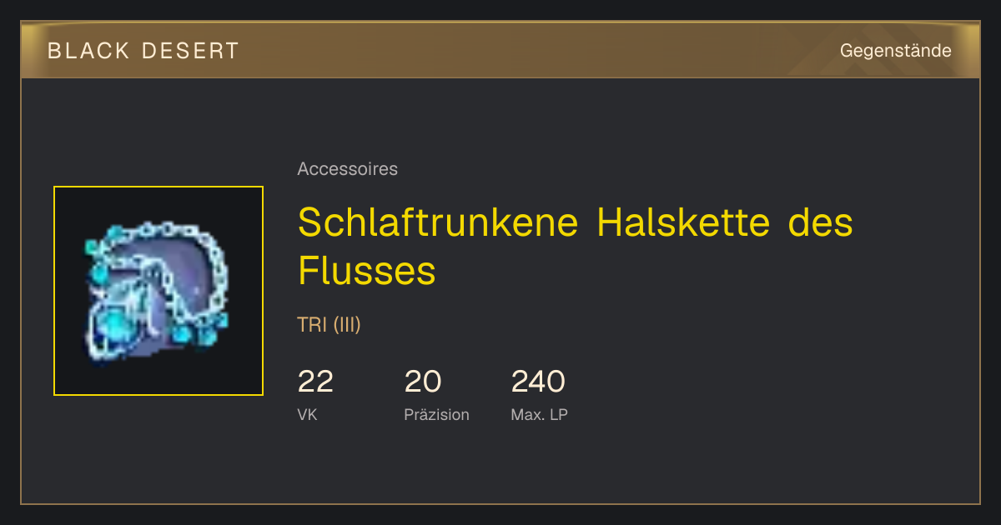
Task: Click the Schlaftrunkene Halskette des Flusses title
Action: (x=576, y=246)
